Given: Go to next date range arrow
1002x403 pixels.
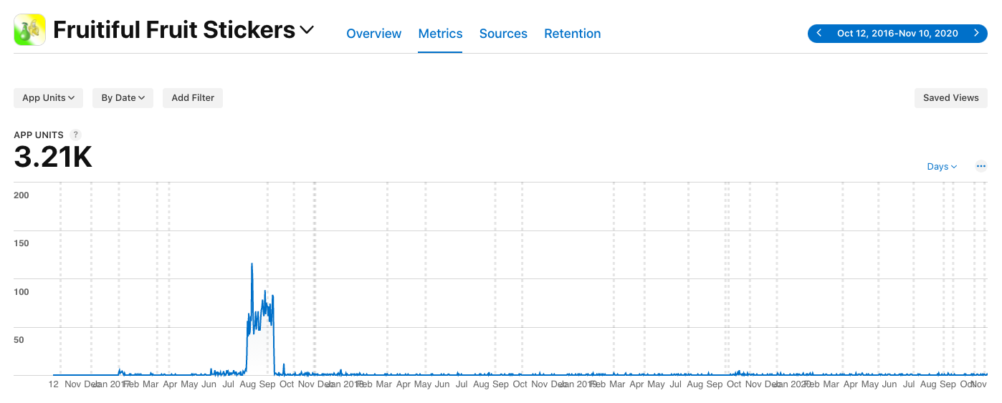Looking at the screenshot, I should 976,33.
